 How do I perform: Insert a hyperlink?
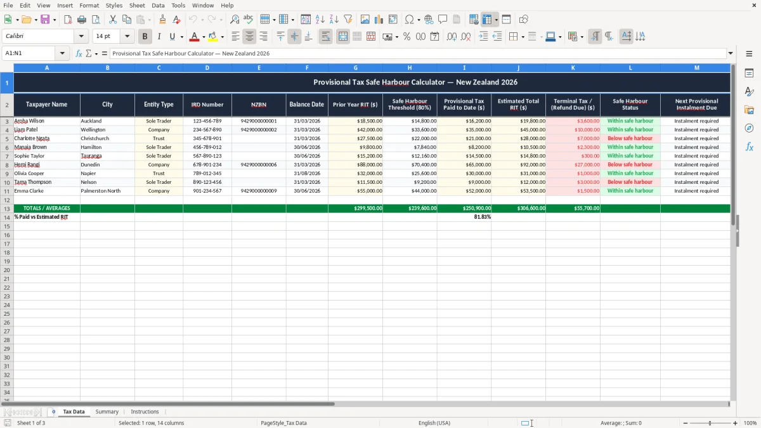429,20
